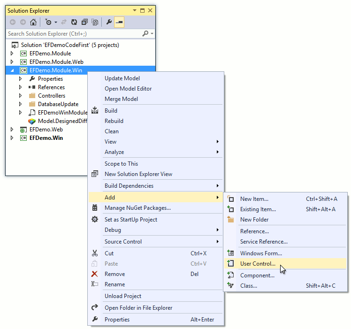
Task: Open the Analyze submenu arrow
Action: 218,152
